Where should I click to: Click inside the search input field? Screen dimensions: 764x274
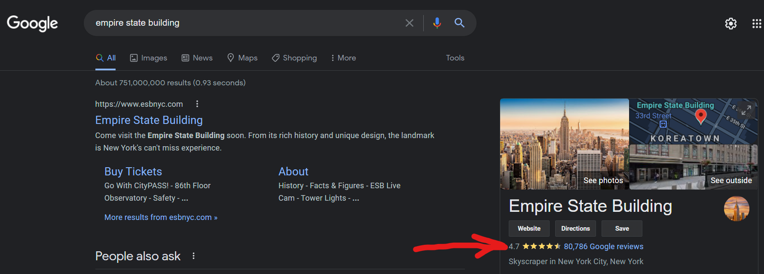245,23
